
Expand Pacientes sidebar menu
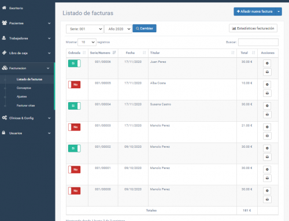27,23
